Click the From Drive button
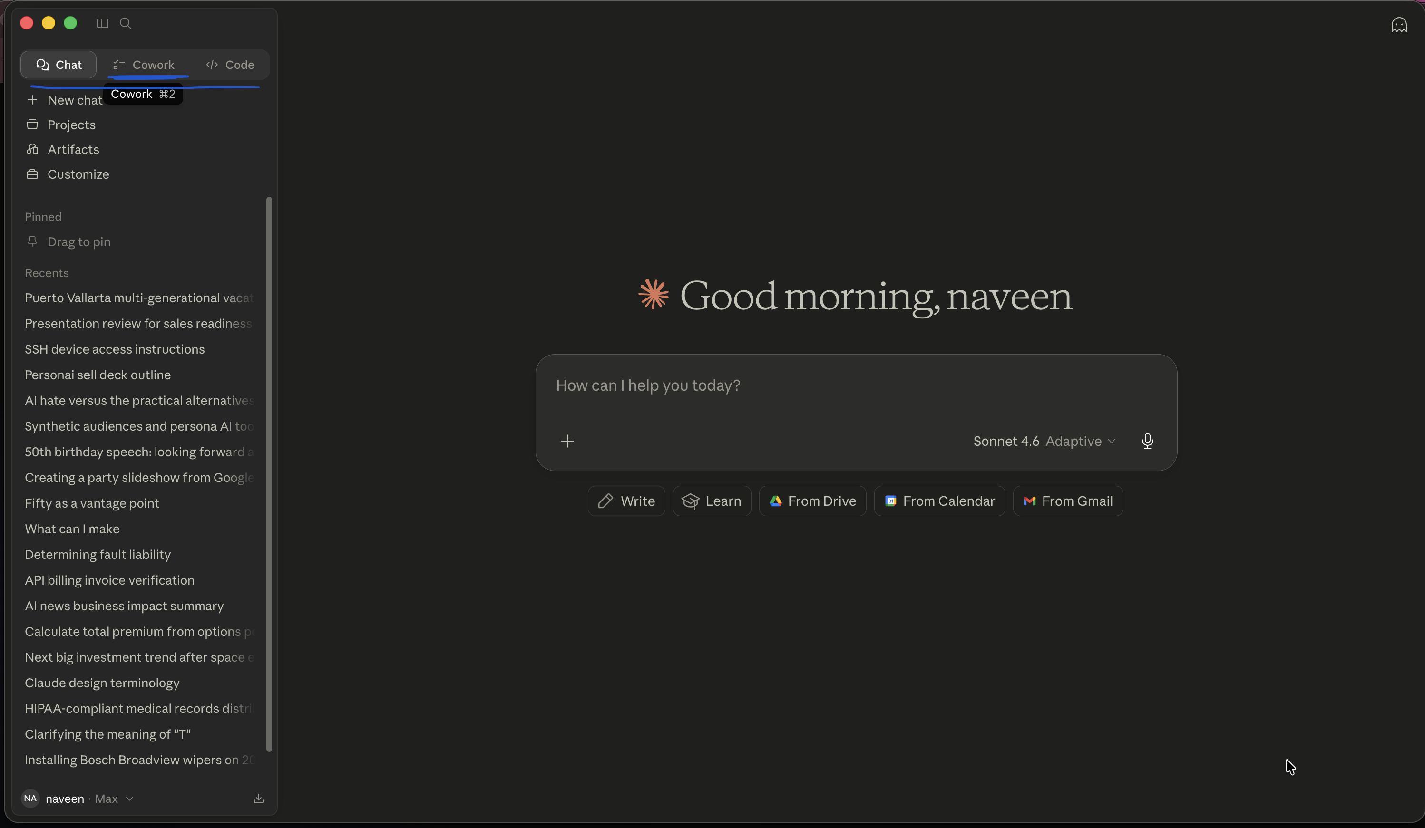 (812, 501)
